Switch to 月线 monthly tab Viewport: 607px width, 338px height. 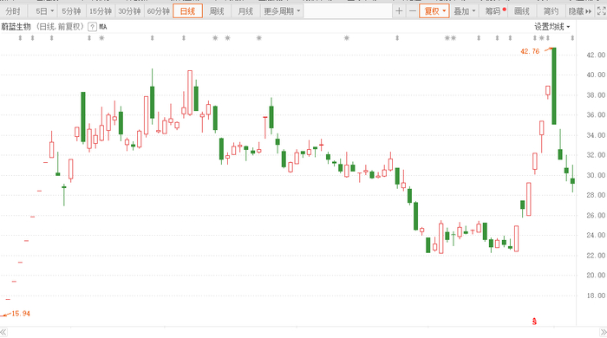pyautogui.click(x=245, y=11)
